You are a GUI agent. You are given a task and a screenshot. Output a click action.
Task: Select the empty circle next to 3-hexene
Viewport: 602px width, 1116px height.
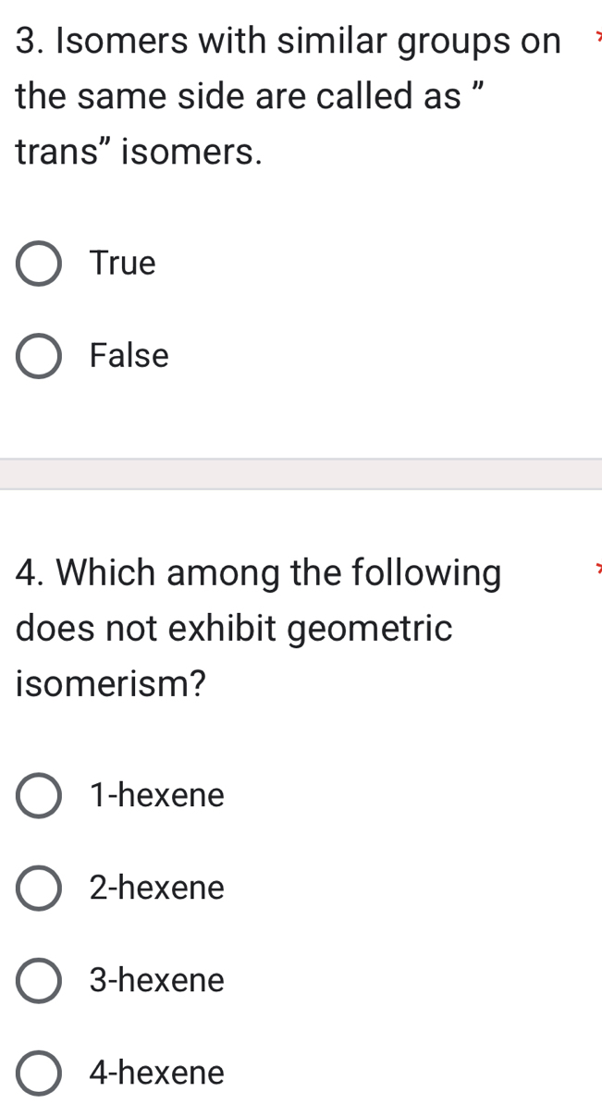point(37,980)
